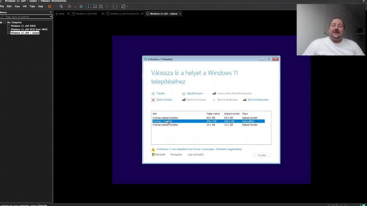Click the Frissítés link
Image resolution: width=367 pixels, height=206 pixels.
point(161,93)
